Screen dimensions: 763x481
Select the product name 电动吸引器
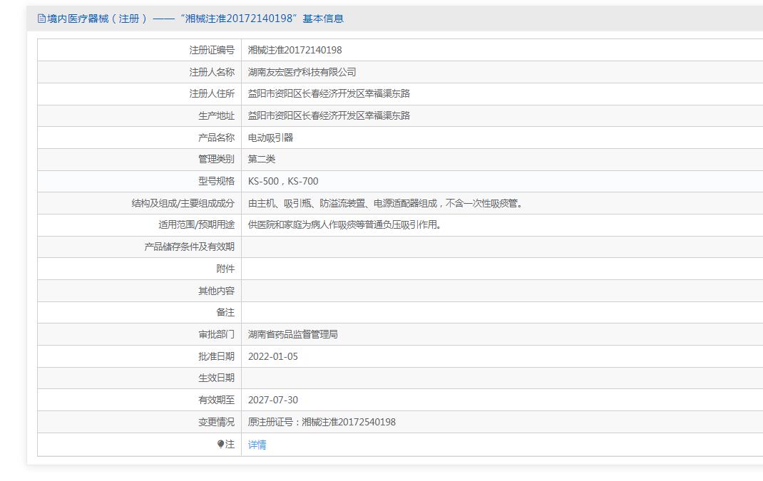(270, 138)
